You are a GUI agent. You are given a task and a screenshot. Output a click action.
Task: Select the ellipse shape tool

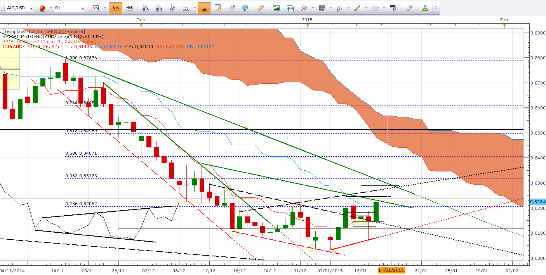click(376, 7)
